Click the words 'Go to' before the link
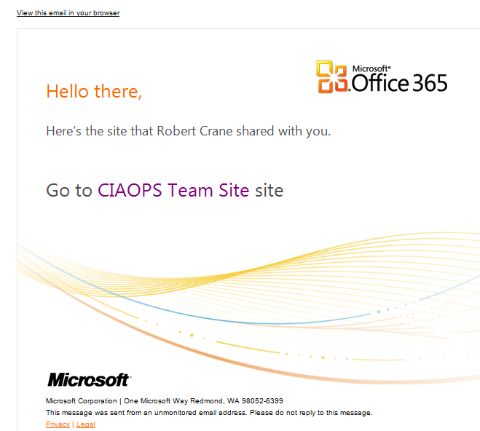 click(x=68, y=191)
